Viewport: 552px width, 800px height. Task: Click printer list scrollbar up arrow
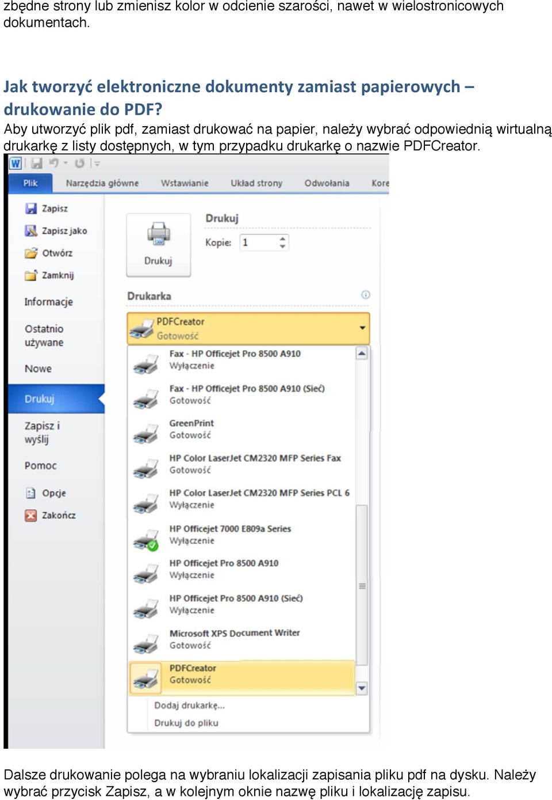(x=362, y=353)
